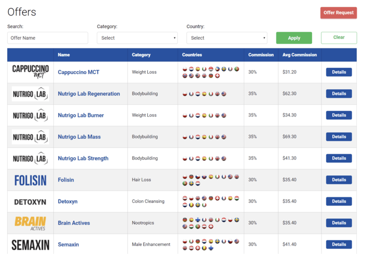This screenshot has width=365, height=259.
Task: Click the Semaxin logo thumbnail
Action: 30,245
